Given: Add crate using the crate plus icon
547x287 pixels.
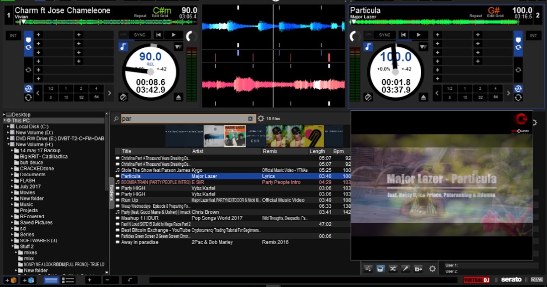Looking at the screenshot, I should pyautogui.click(x=10, y=280).
